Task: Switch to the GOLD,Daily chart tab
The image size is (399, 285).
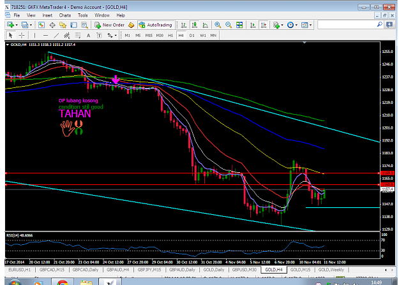Action: pos(214,270)
